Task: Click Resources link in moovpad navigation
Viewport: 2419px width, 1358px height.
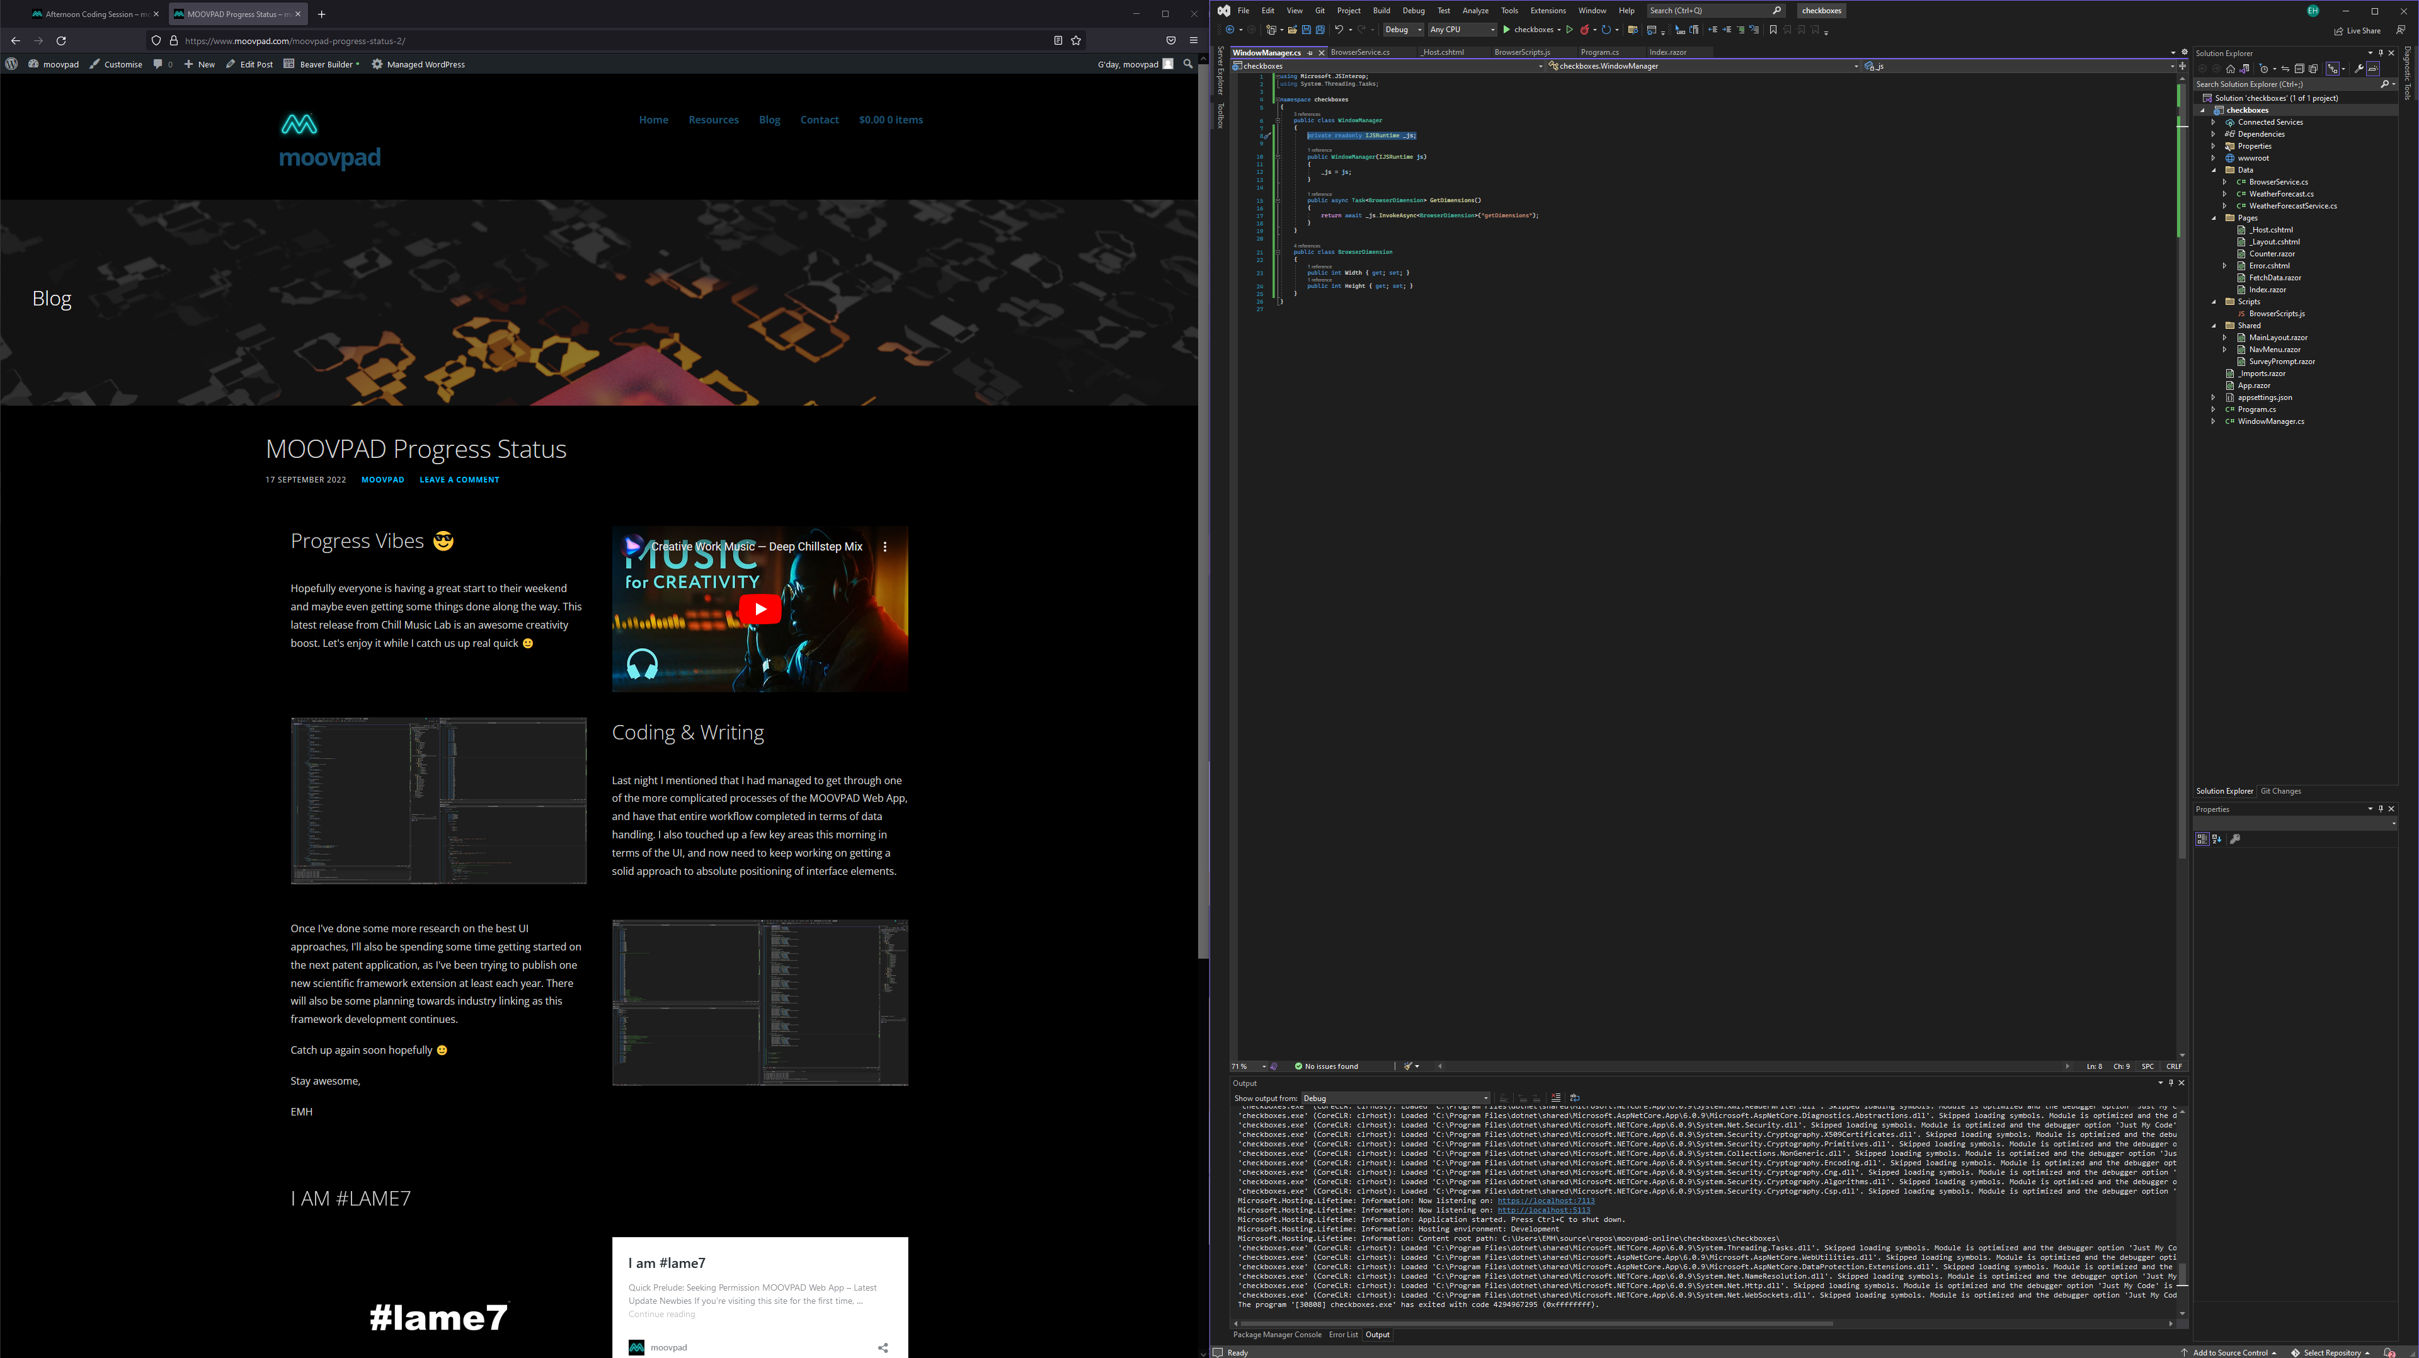Action: point(712,120)
